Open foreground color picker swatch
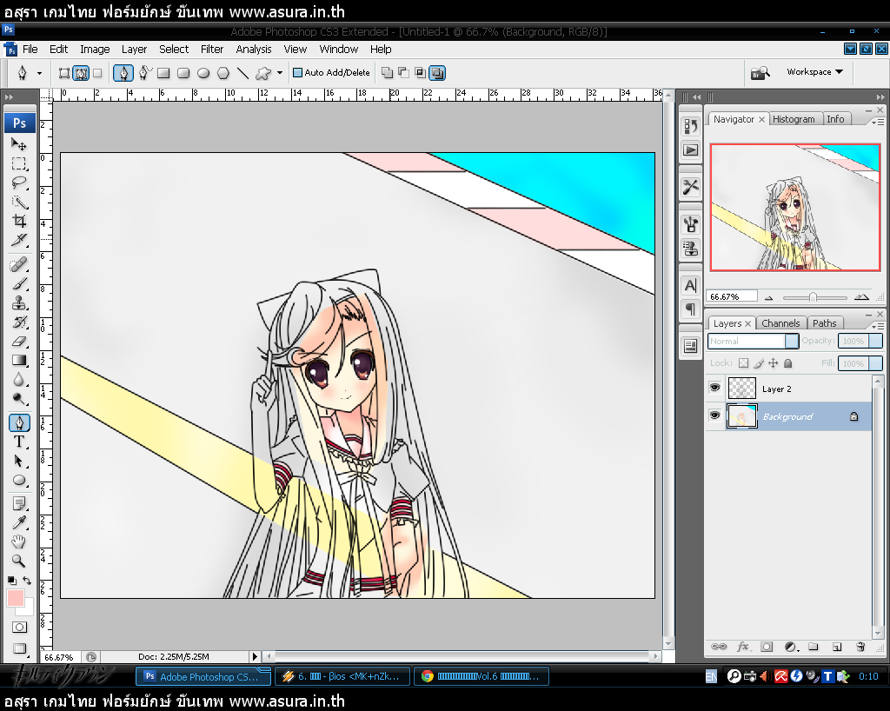 pos(16,597)
